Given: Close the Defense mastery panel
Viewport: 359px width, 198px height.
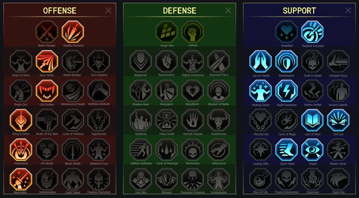Looking at the screenshot, I should (228, 10).
